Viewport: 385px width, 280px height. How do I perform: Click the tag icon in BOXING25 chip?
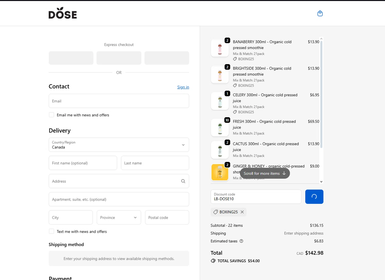point(216,212)
